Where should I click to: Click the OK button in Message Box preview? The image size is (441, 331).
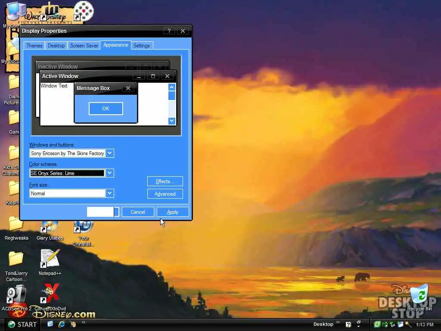click(x=106, y=109)
